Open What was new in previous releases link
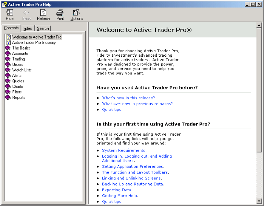264x206 pixels. coord(137,104)
